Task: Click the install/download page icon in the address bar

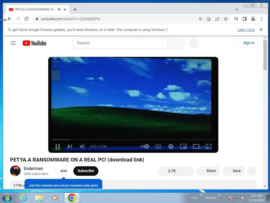Action: [x=209, y=19]
